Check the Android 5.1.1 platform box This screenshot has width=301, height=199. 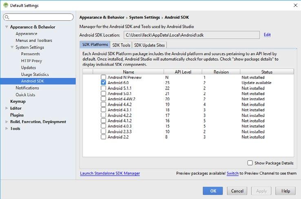point(104,88)
